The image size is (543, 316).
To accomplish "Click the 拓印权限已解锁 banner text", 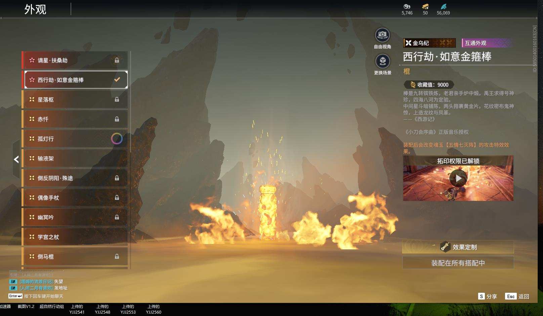I will click(458, 161).
